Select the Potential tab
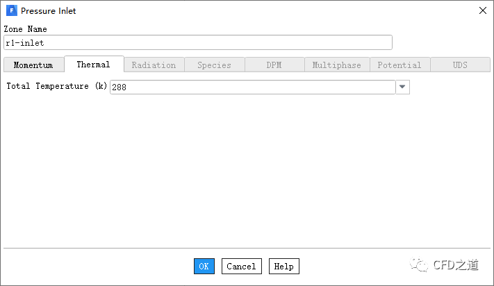 coord(399,65)
